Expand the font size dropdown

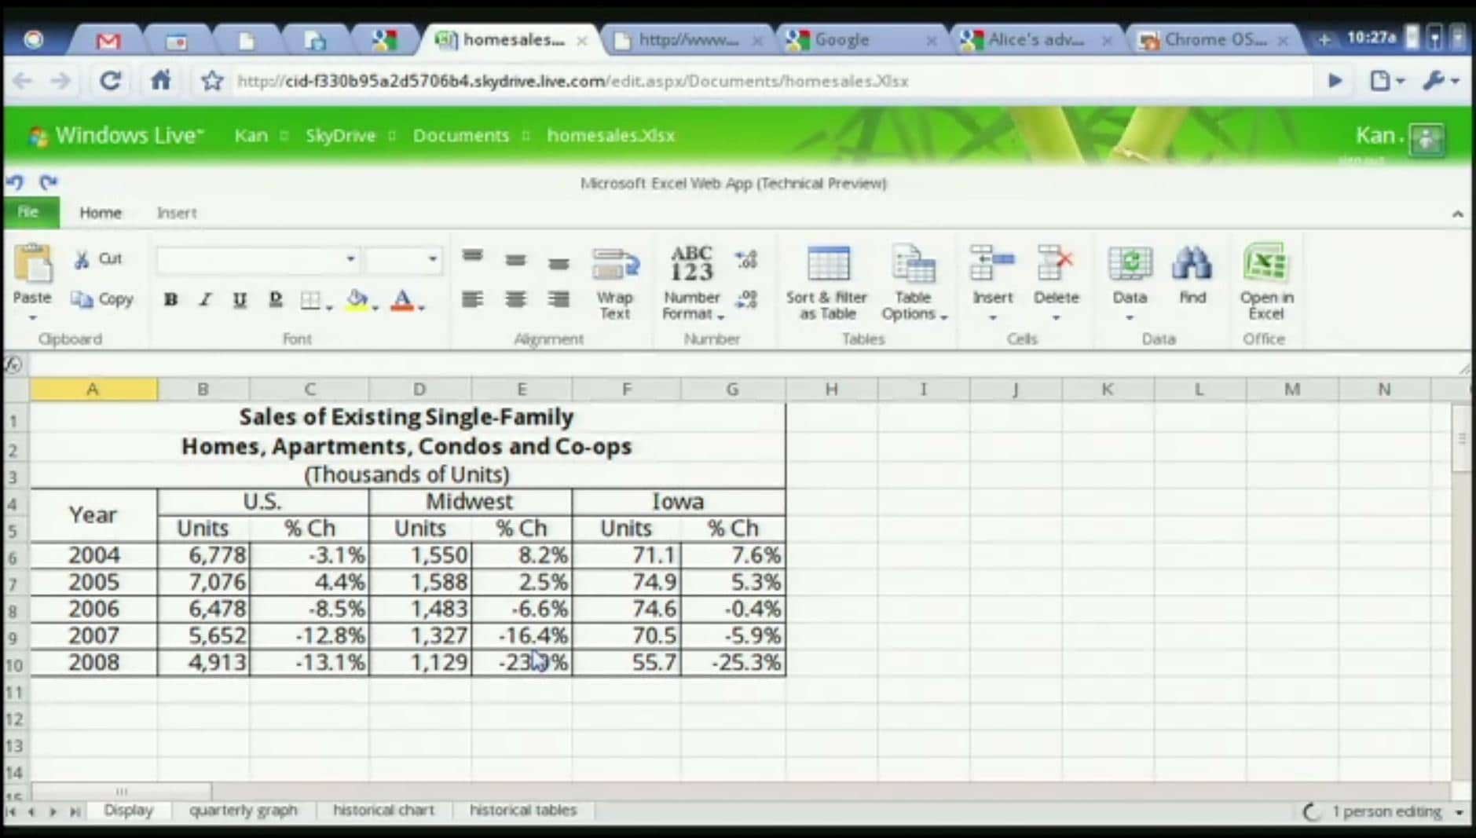[x=432, y=259]
